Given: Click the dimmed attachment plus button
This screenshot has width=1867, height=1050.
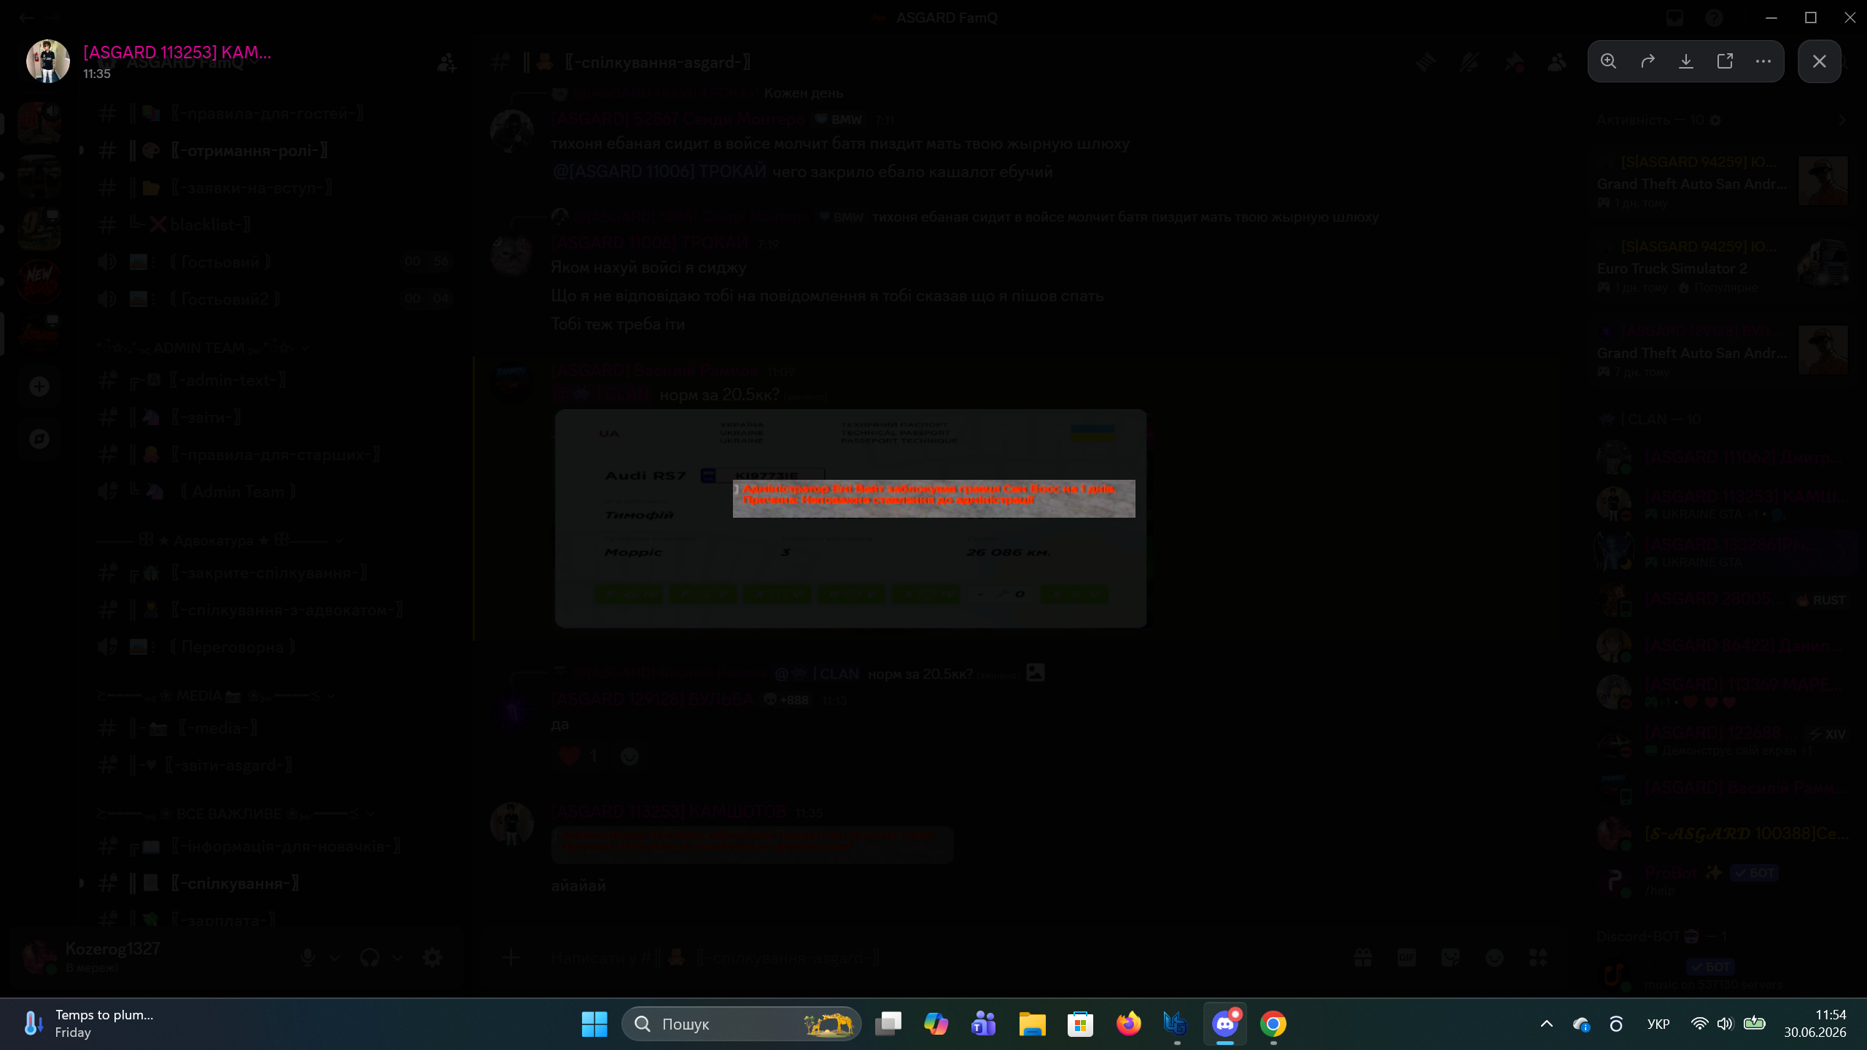Looking at the screenshot, I should pyautogui.click(x=511, y=957).
